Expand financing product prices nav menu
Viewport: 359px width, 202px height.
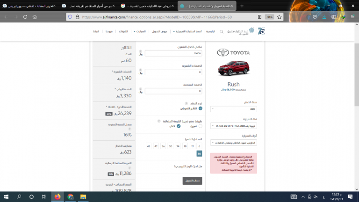(187, 32)
